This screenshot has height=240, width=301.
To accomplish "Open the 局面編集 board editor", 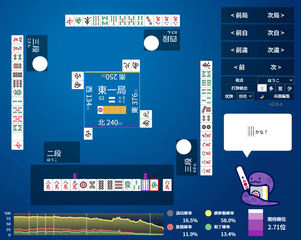I will (x=282, y=96).
